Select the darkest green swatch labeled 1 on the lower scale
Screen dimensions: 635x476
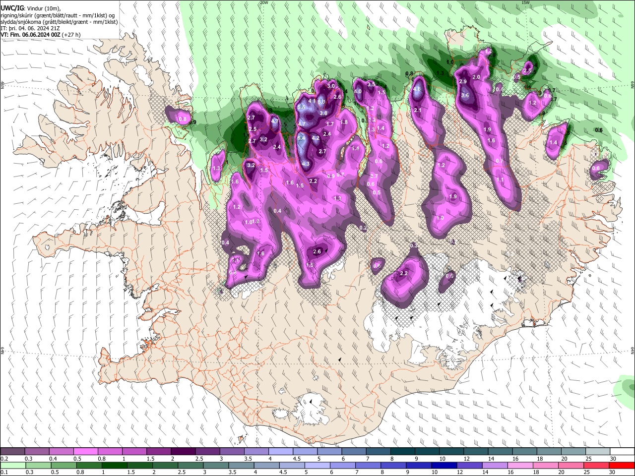click(114, 465)
